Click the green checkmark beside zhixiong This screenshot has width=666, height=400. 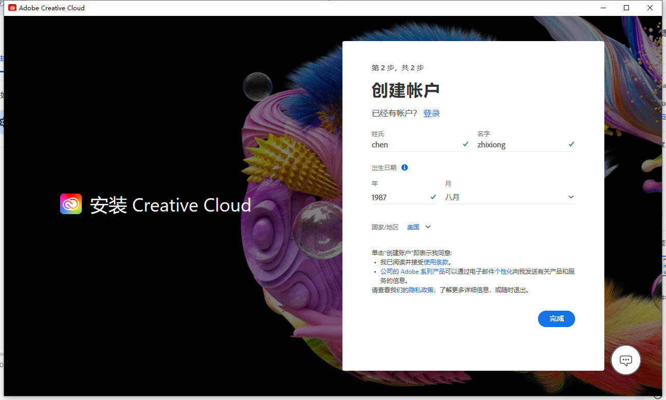pos(571,144)
